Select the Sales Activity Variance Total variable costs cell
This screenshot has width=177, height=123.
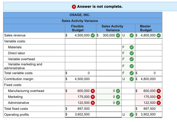pos(109,73)
